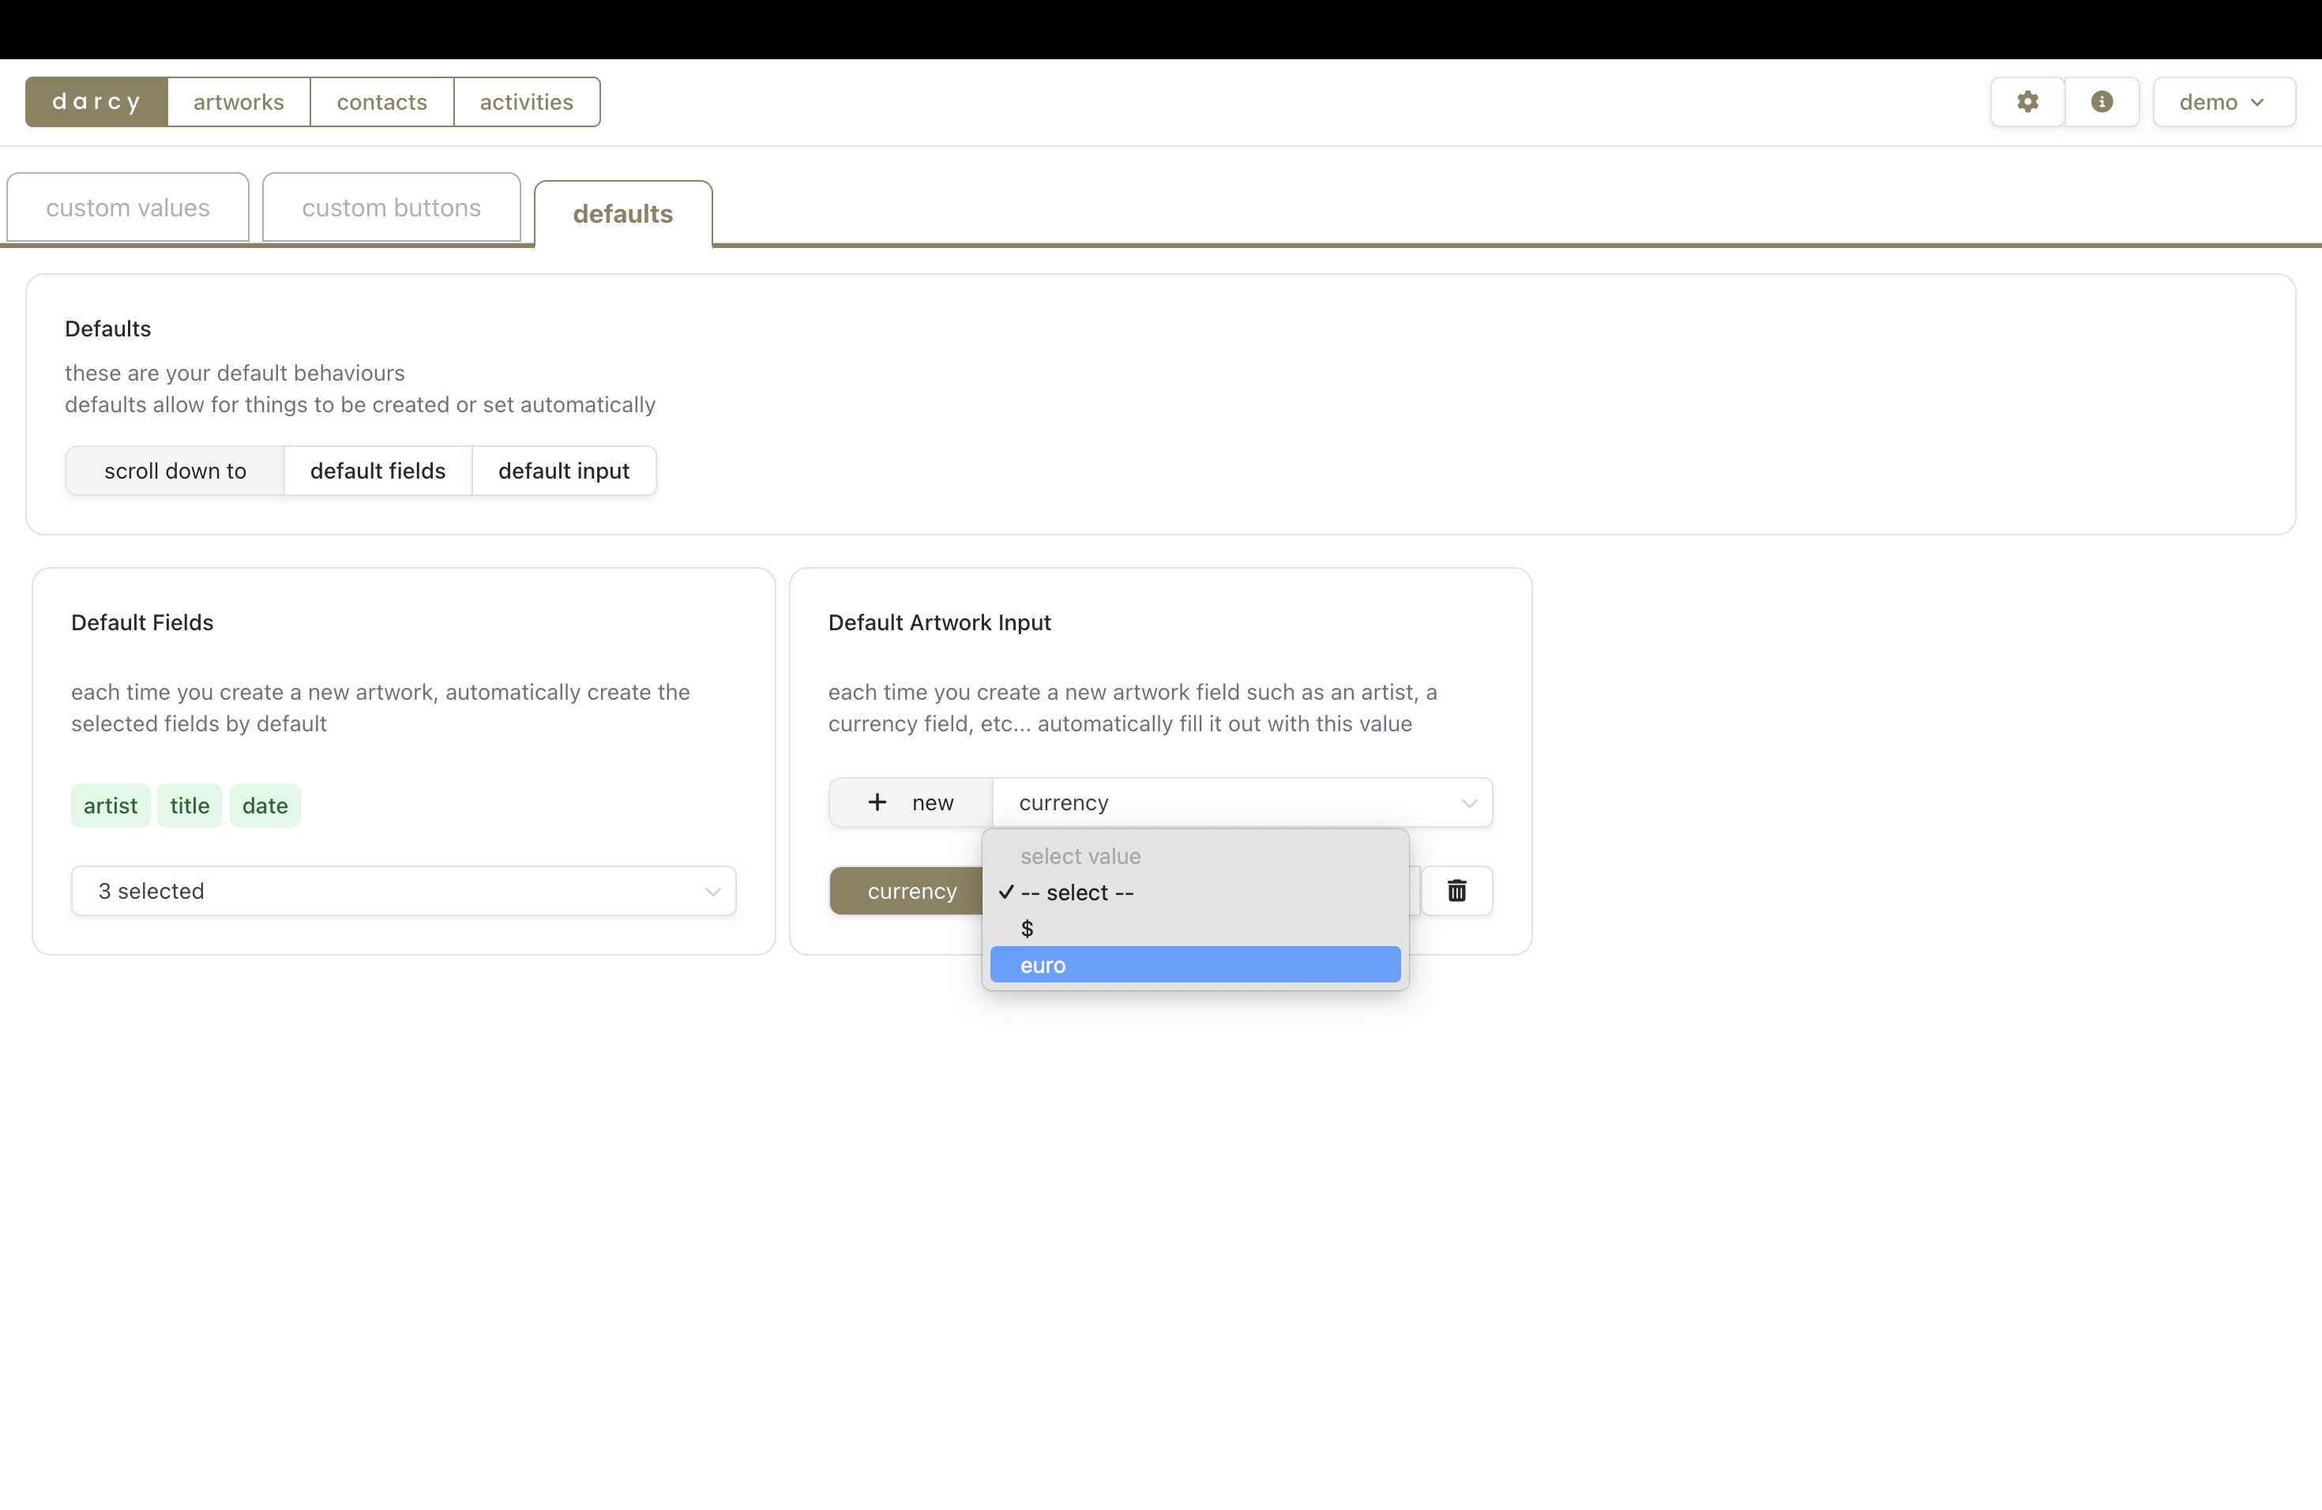Jump to default input section

563,471
